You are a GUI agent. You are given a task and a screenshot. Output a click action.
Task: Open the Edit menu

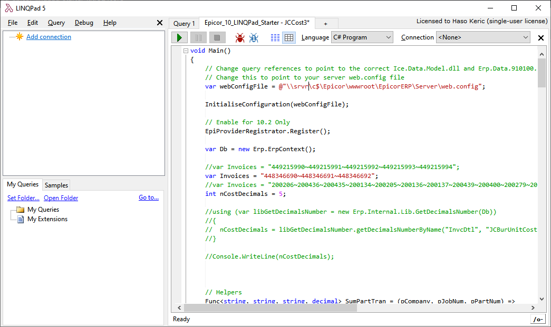point(33,23)
